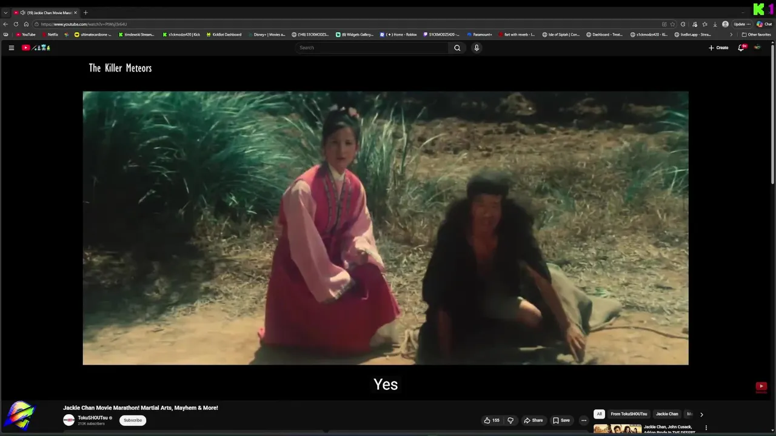Image resolution: width=776 pixels, height=436 pixels.
Task: Save the video to playlist
Action: point(561,420)
